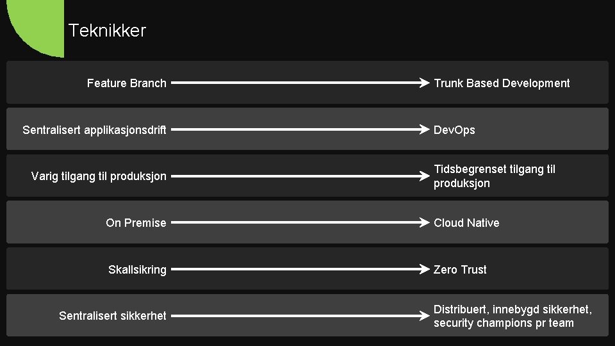Select the Varig tilgang til produksjon label
Screen dimensions: 615x346
pyautogui.click(x=99, y=176)
